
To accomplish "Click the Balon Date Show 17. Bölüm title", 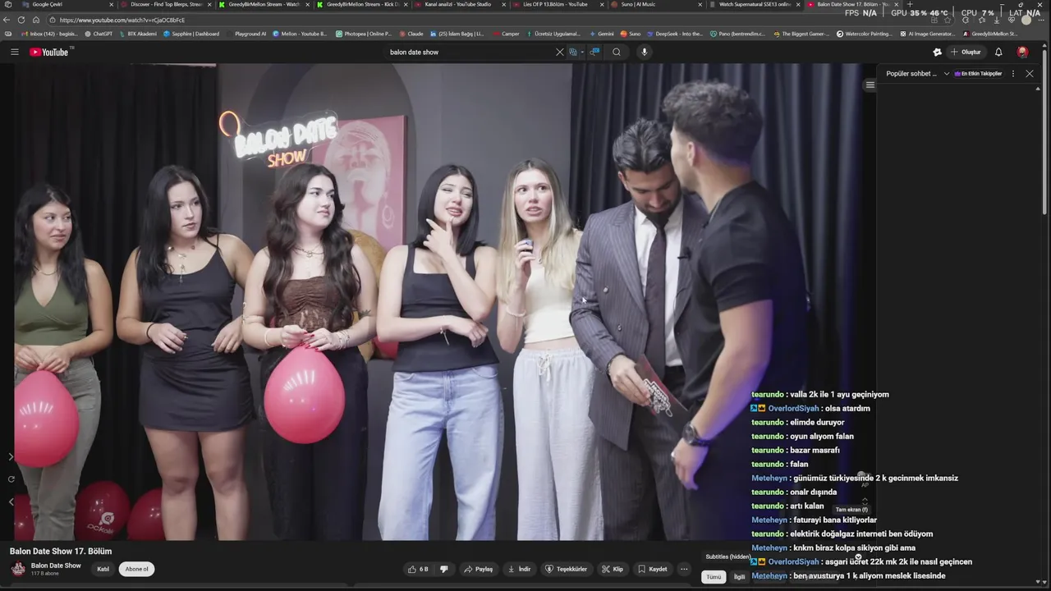I will point(61,552).
